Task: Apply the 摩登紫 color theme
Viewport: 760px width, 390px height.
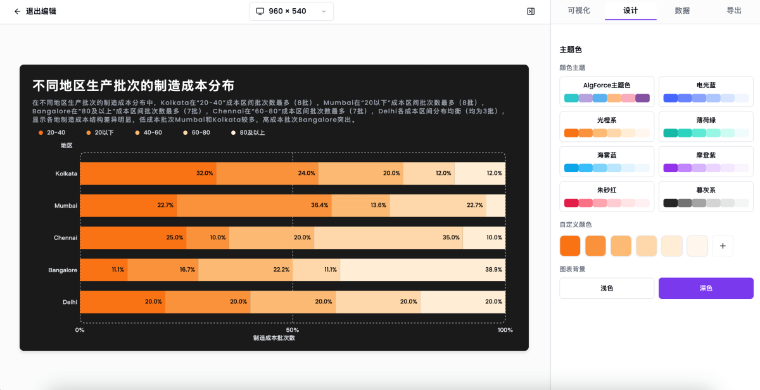Action: (706, 161)
